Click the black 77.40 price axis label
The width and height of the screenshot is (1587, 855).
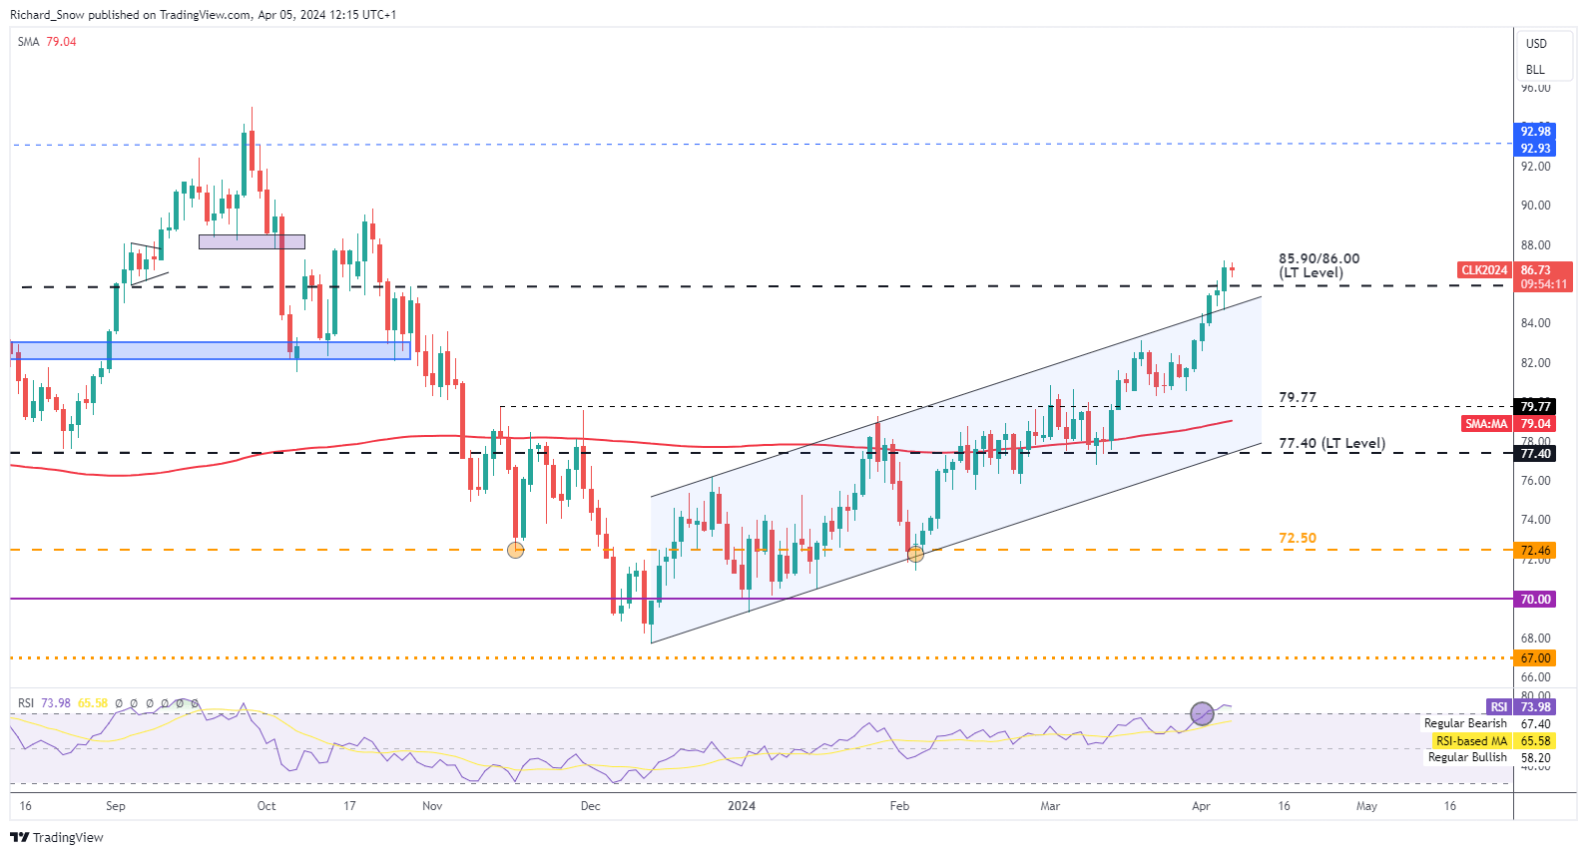[x=1535, y=454]
